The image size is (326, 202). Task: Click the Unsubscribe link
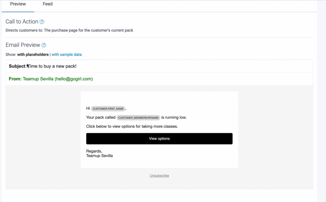coord(159,176)
